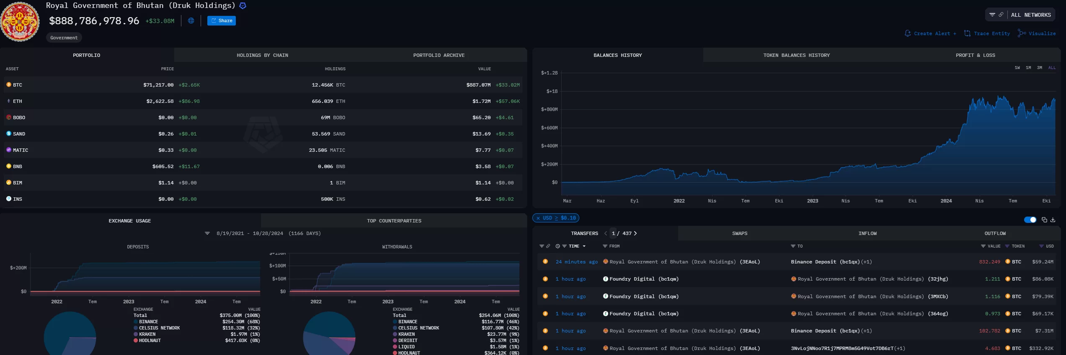Remove the USD ≥ $0.10 filter chip
The width and height of the screenshot is (1066, 355).
coord(538,218)
